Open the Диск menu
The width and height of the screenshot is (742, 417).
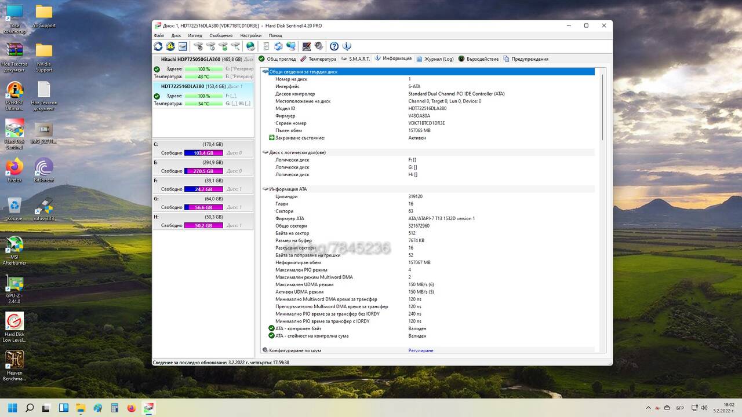tap(176, 35)
